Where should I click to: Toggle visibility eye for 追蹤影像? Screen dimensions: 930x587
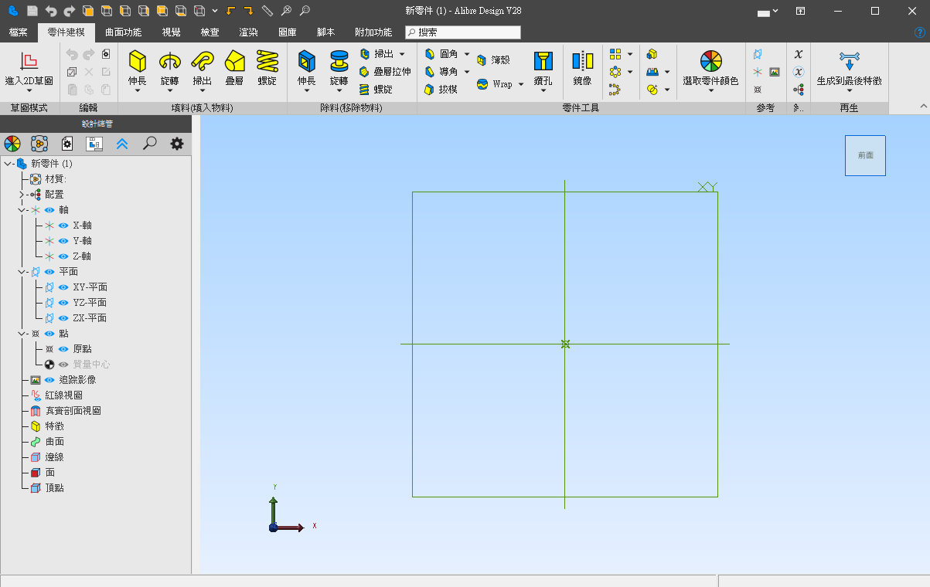pos(49,380)
